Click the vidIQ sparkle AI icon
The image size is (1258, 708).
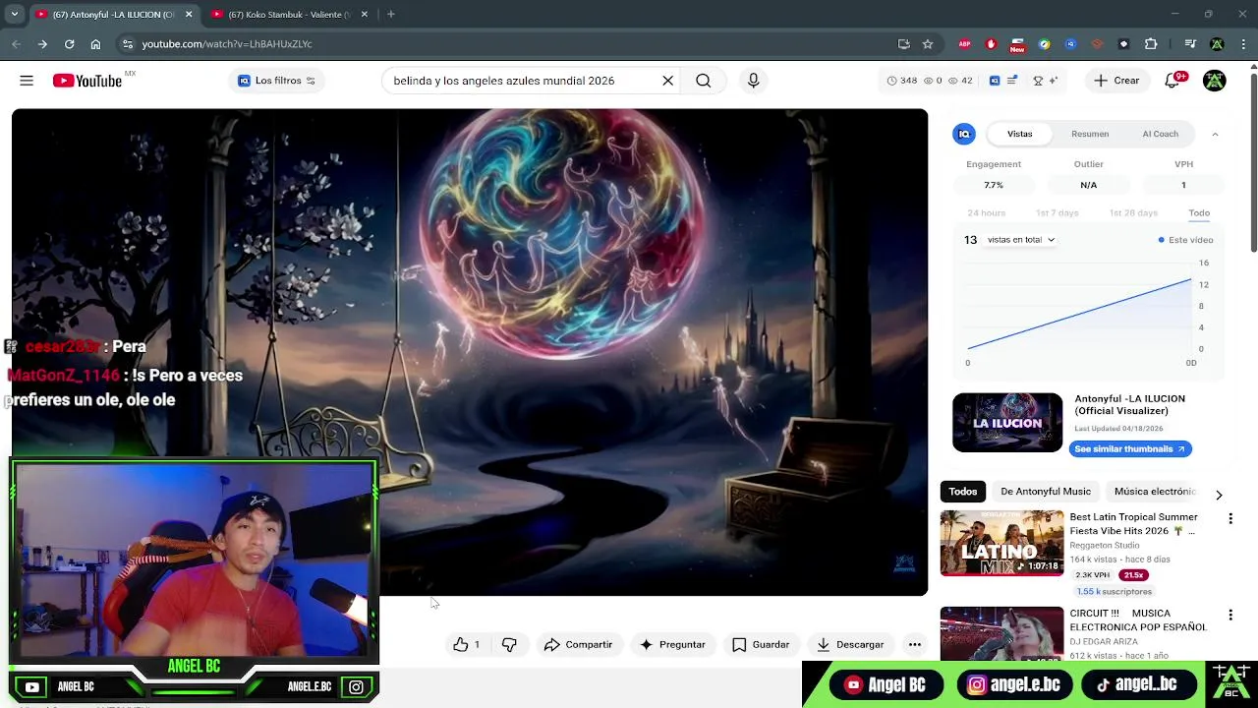coord(1054,81)
